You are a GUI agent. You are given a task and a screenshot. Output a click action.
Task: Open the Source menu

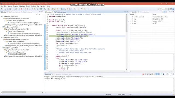(10, 6)
